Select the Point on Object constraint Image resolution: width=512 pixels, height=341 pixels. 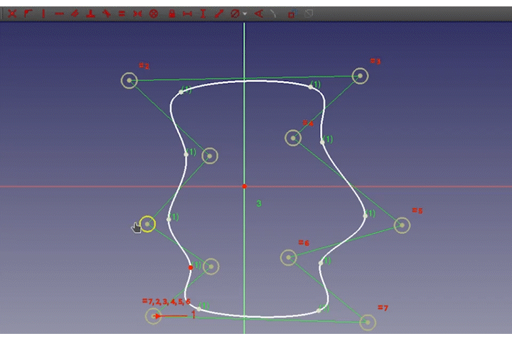click(28, 13)
